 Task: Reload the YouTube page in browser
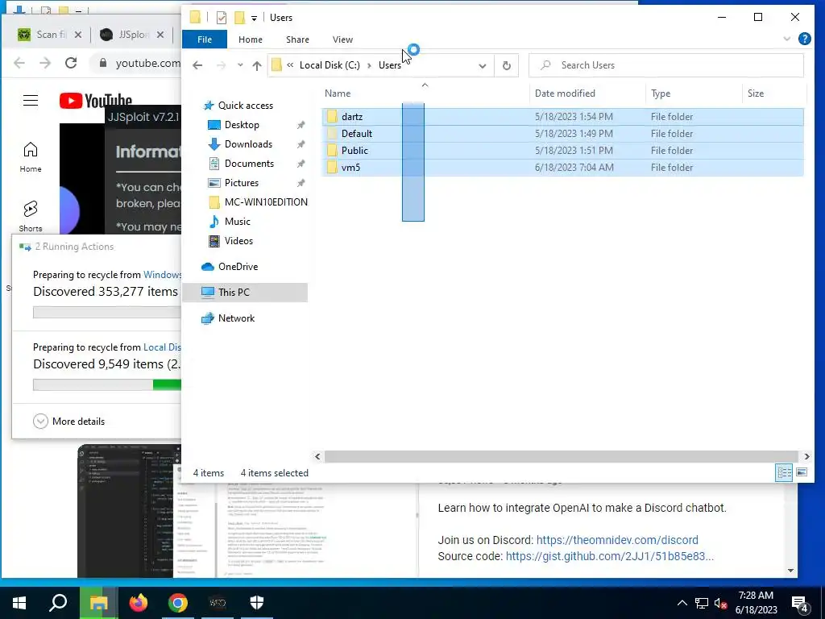click(x=71, y=63)
